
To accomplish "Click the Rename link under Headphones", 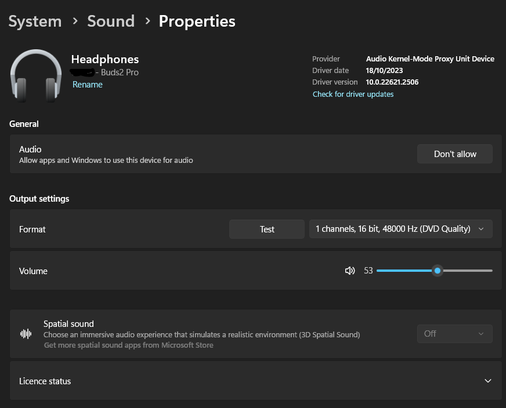I will pos(87,85).
